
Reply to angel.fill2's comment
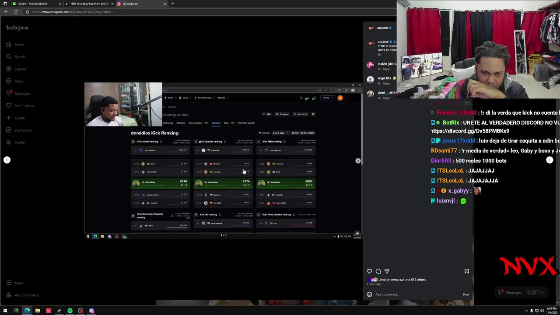point(386,84)
